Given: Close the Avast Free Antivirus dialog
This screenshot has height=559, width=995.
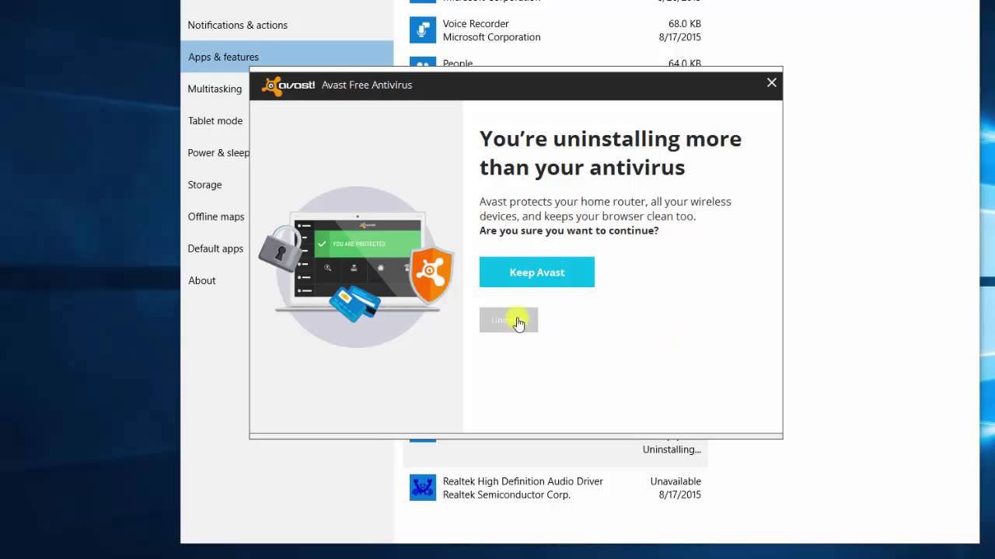Looking at the screenshot, I should [771, 82].
